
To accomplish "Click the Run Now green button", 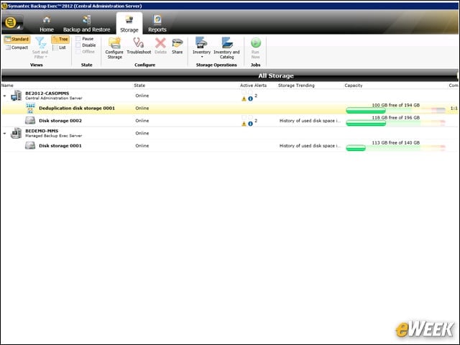I will (256, 43).
